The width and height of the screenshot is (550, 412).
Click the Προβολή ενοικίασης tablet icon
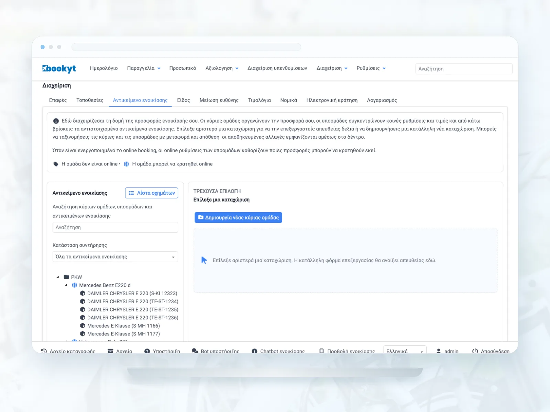click(321, 351)
